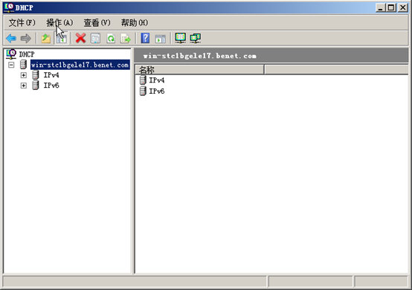Click the IPv4 icon in the right pane
The width and height of the screenshot is (412, 290).
tap(143, 80)
